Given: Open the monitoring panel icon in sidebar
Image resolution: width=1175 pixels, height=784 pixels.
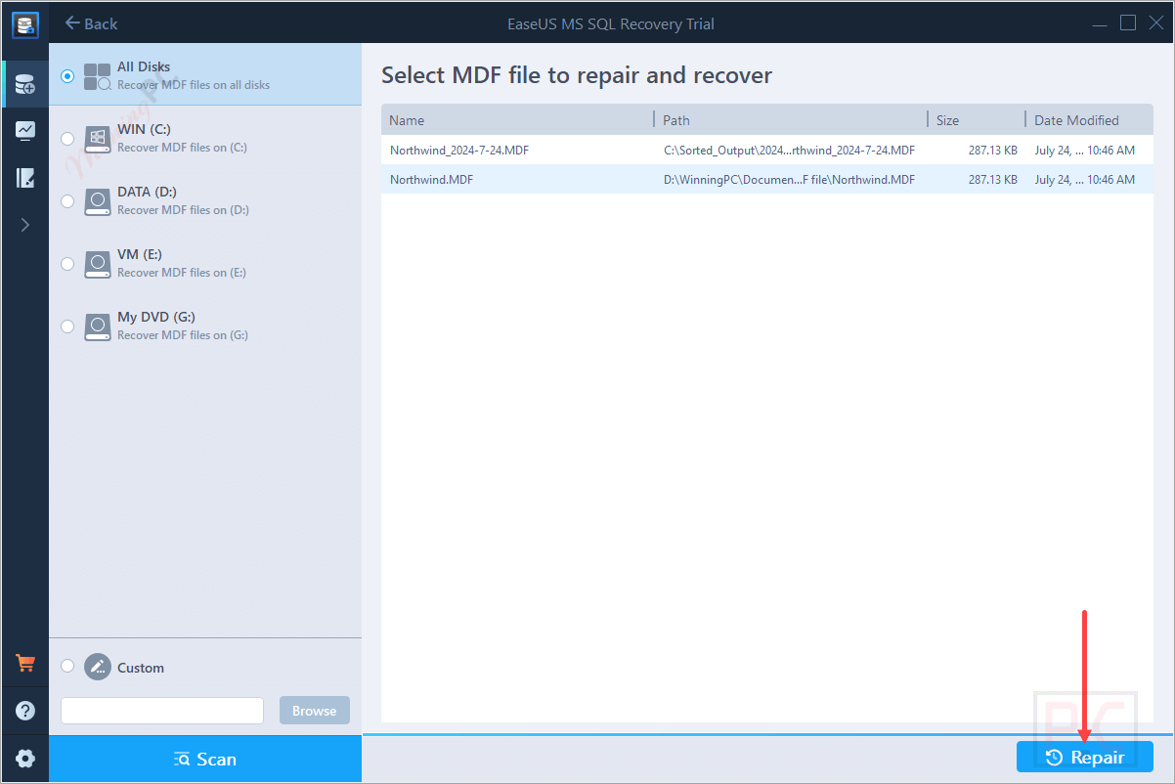Looking at the screenshot, I should pos(23,130).
